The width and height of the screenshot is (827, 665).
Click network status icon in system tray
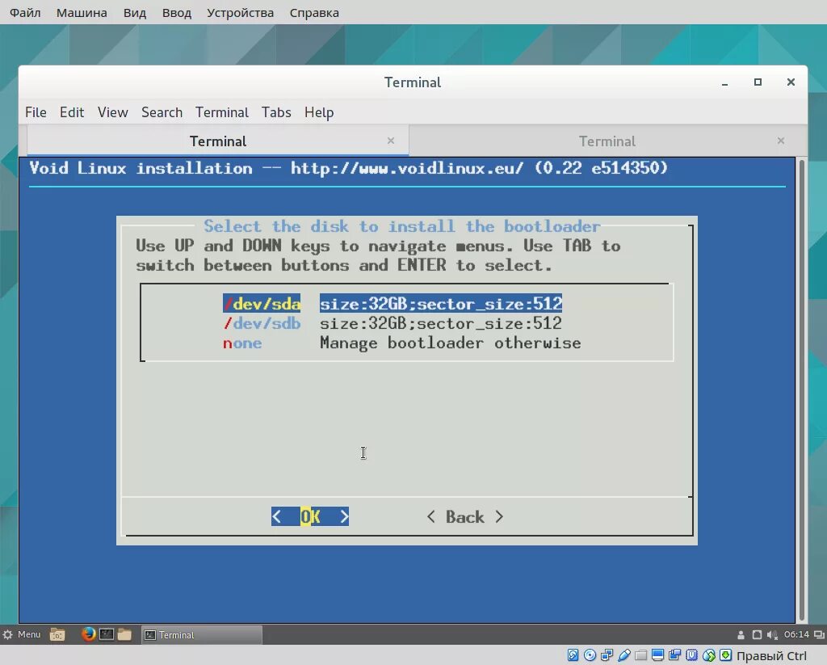[x=757, y=634]
